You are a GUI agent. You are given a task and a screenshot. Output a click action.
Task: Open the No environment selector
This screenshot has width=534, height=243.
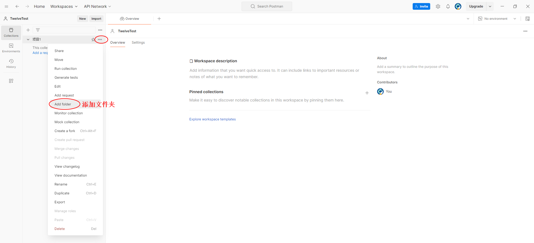[x=497, y=19]
